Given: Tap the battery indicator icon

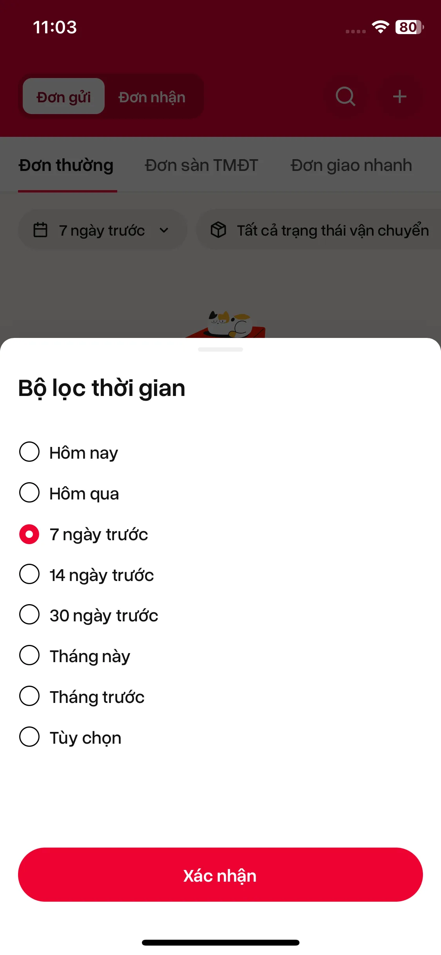Looking at the screenshot, I should click(409, 27).
